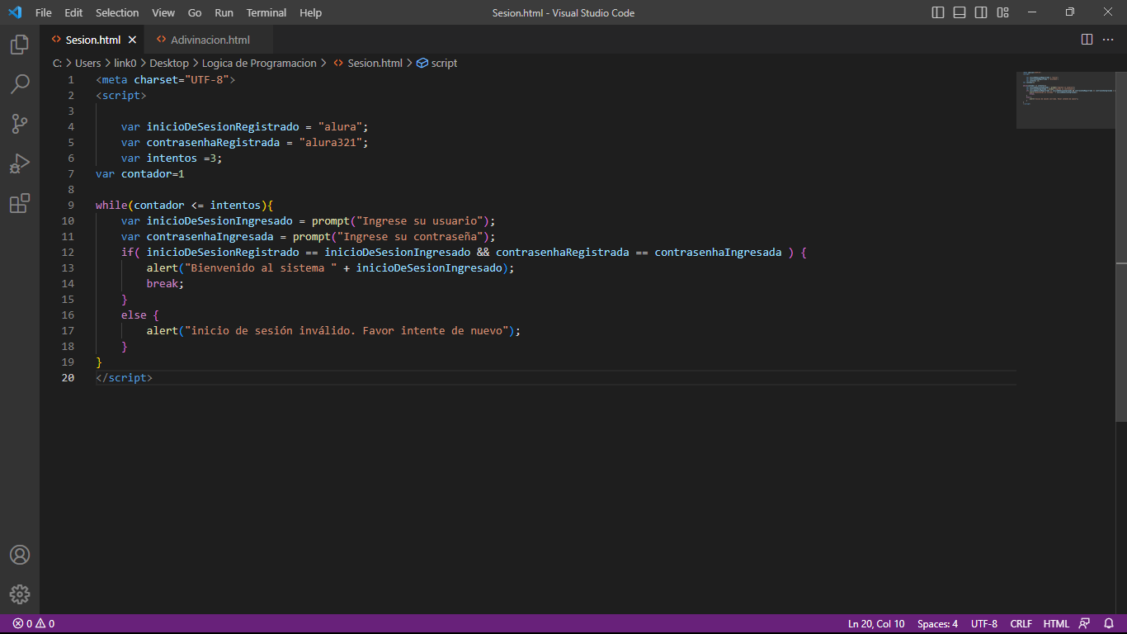The height and width of the screenshot is (634, 1127).
Task: Click line number 9 in gutter
Action: 71,205
